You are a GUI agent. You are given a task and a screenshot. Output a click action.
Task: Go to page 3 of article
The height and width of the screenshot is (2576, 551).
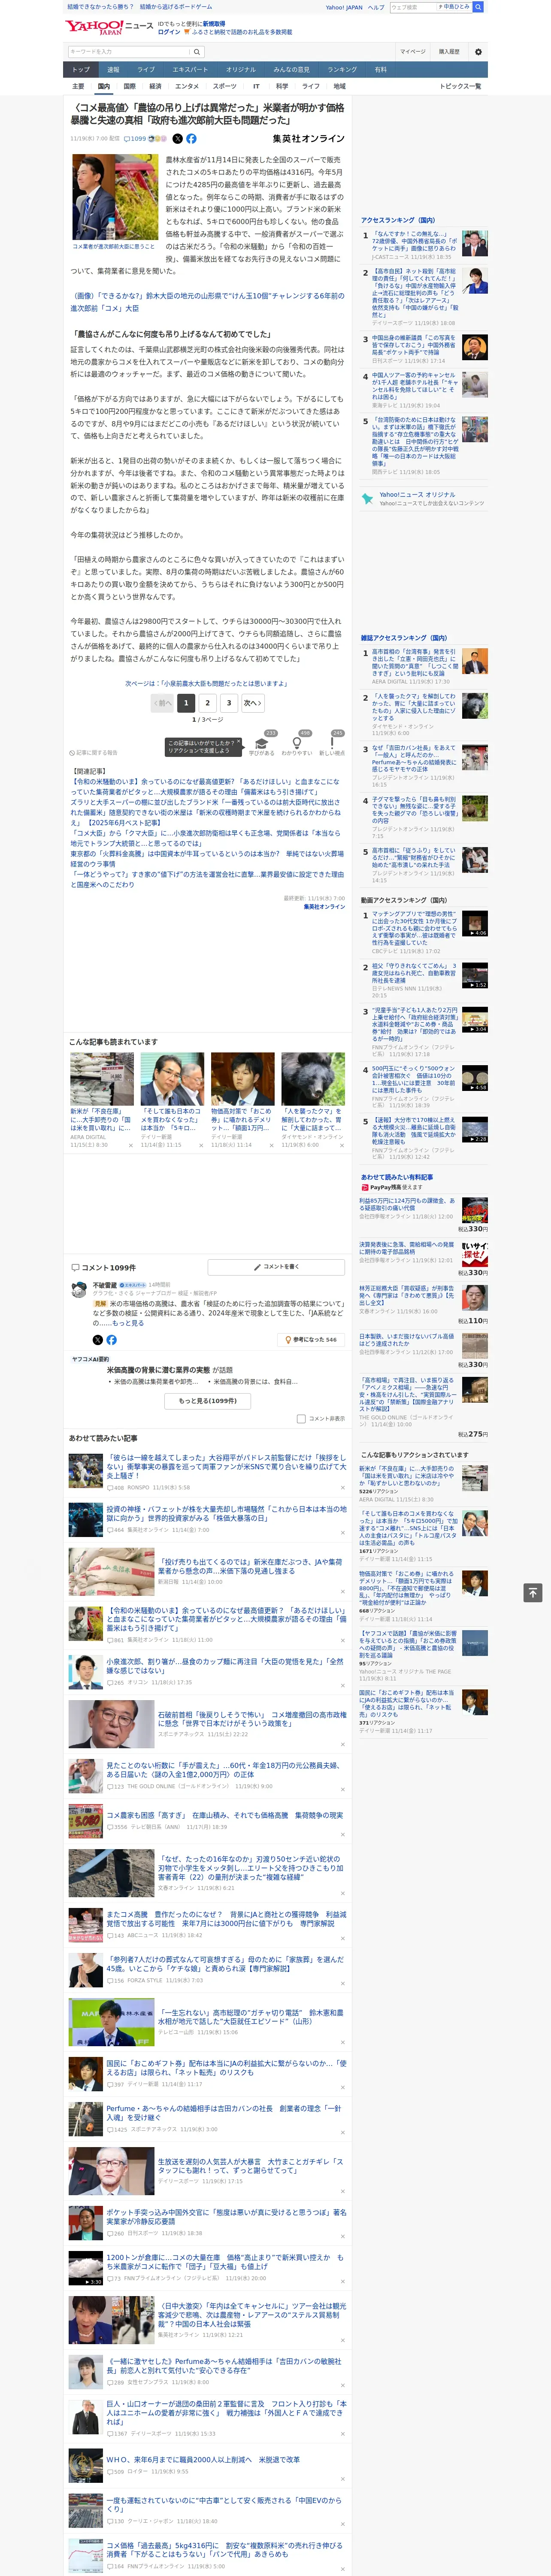229,703
